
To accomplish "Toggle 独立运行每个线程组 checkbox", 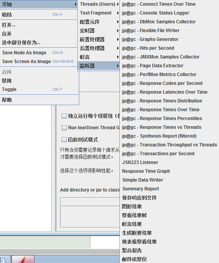I will click(64, 116).
